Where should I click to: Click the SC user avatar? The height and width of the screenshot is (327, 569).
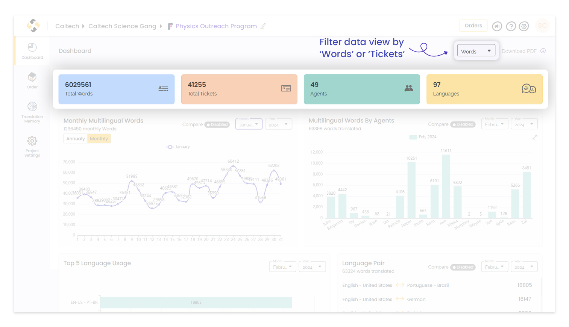tap(542, 26)
